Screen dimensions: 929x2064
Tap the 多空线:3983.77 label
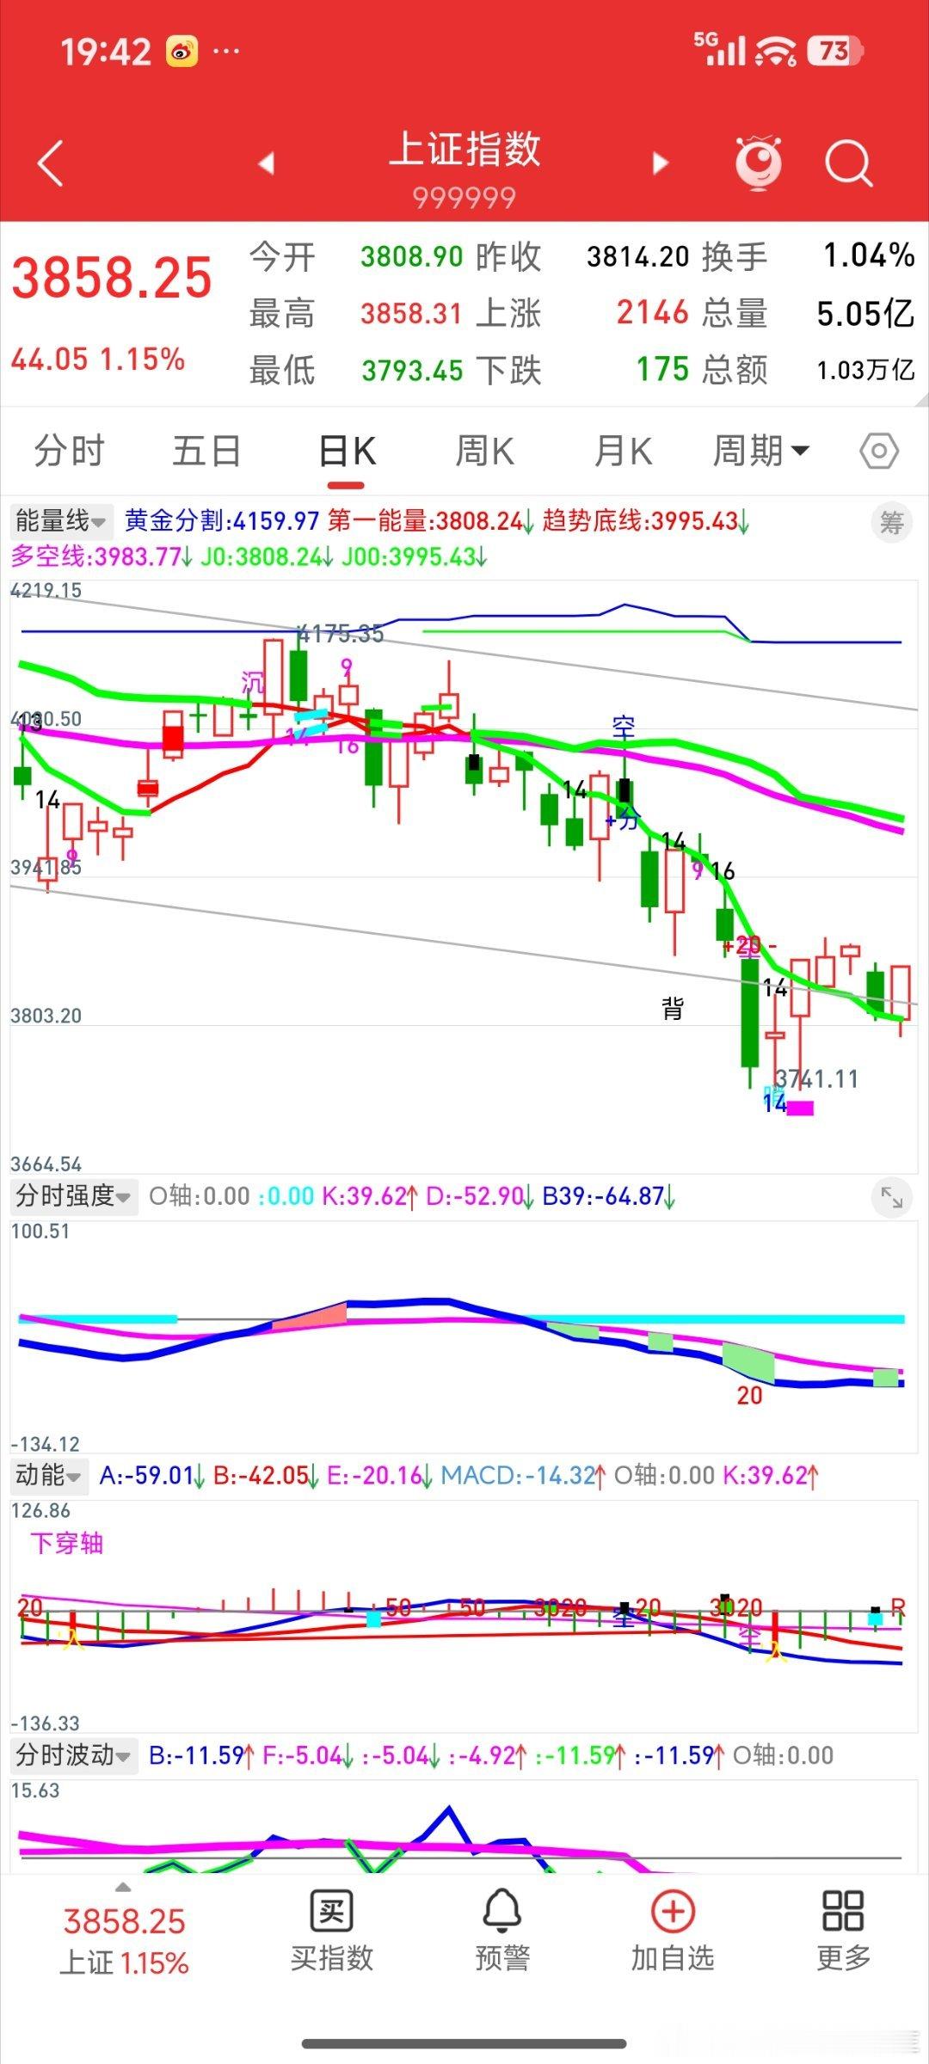[102, 557]
